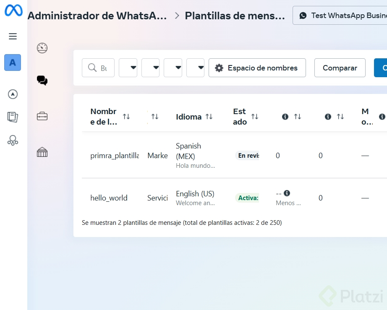Screen dimensions: 387x310
Task: Click info icon beside the Mo... column header
Action: (382, 117)
